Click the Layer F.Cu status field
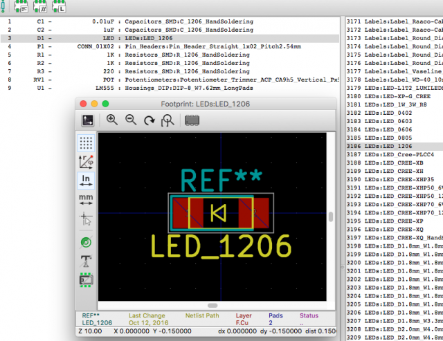 tap(244, 320)
